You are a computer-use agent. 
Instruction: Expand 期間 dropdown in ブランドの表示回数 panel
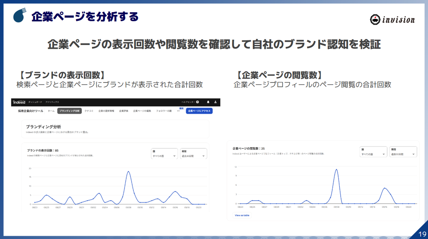pyautogui.click(x=194, y=153)
